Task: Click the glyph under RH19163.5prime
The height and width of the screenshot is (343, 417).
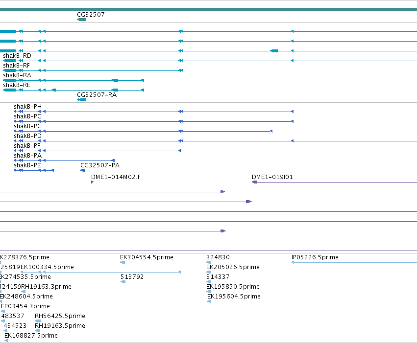Action: pos(38,331)
